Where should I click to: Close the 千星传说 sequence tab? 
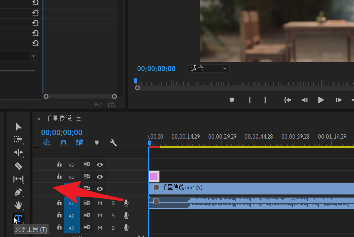coord(39,119)
